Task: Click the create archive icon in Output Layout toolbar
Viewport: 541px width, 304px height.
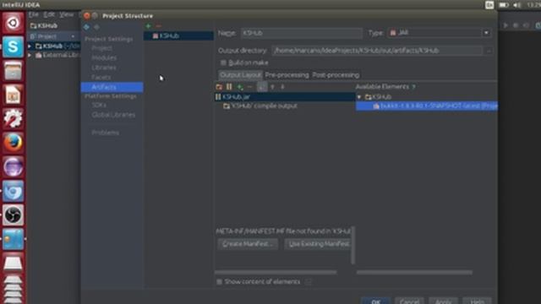Action: (x=229, y=87)
